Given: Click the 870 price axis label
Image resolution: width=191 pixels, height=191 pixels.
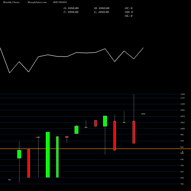Looking at the screenshot, I should (x=182, y=165).
